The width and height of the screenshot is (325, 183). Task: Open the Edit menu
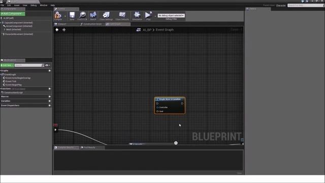[9, 5]
